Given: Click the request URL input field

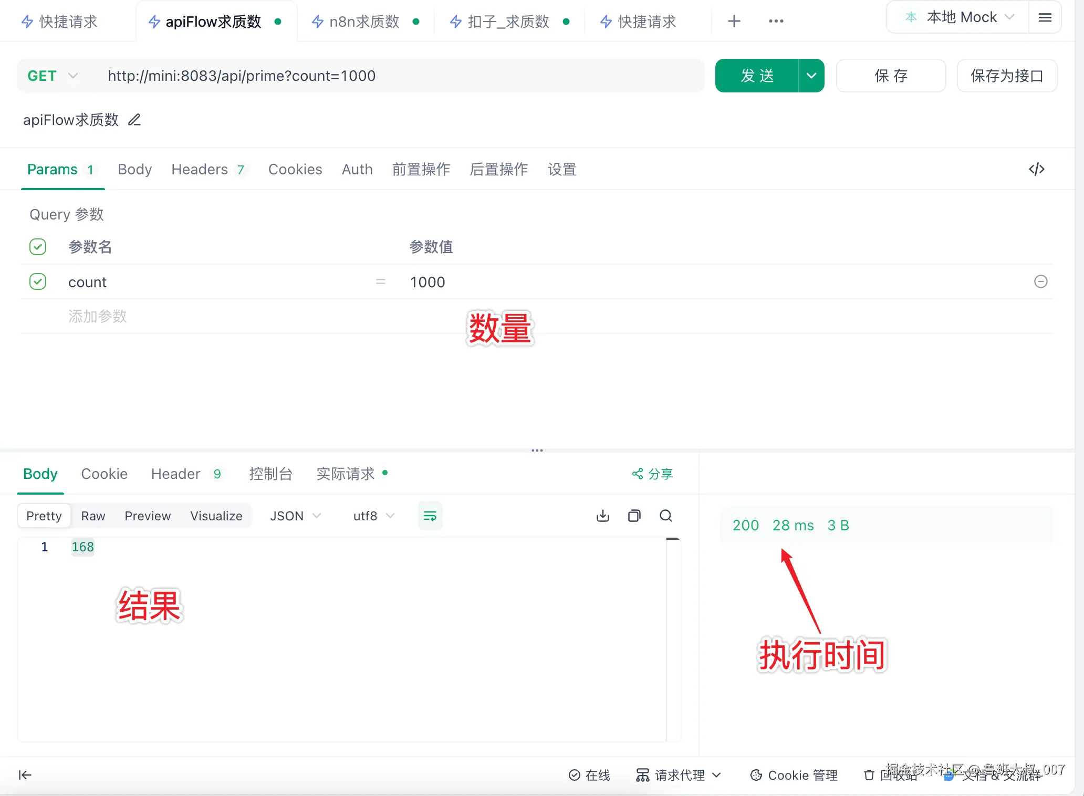Looking at the screenshot, I should [399, 76].
